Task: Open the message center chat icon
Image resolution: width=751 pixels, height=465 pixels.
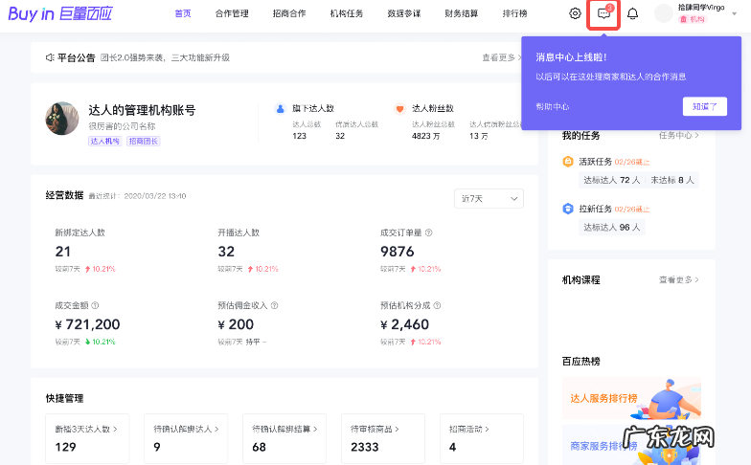Action: (603, 13)
